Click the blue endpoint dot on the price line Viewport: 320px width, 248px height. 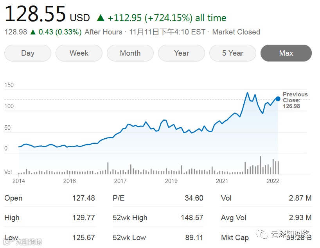pos(278,99)
